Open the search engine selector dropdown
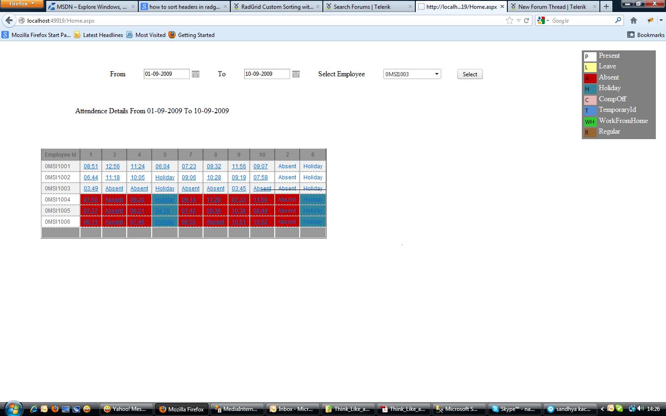 click(543, 20)
